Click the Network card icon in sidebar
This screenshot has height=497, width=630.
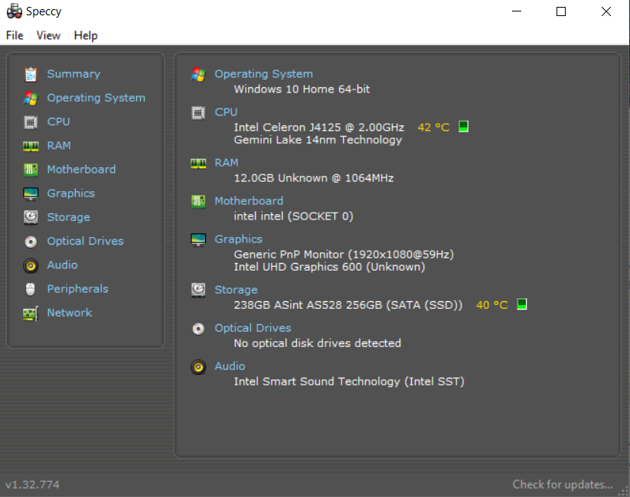click(x=31, y=313)
